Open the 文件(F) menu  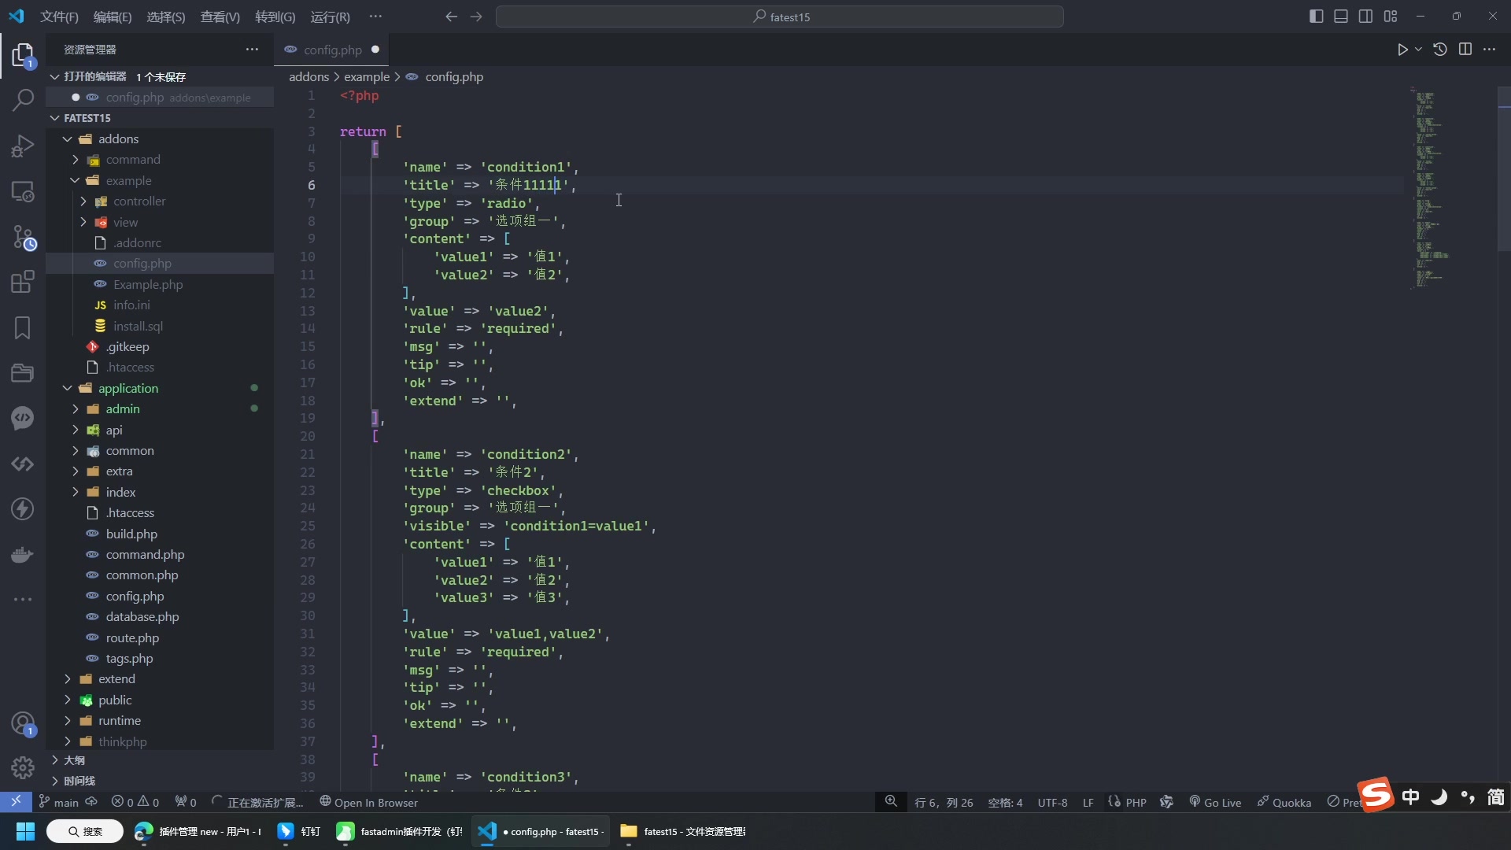tap(59, 17)
